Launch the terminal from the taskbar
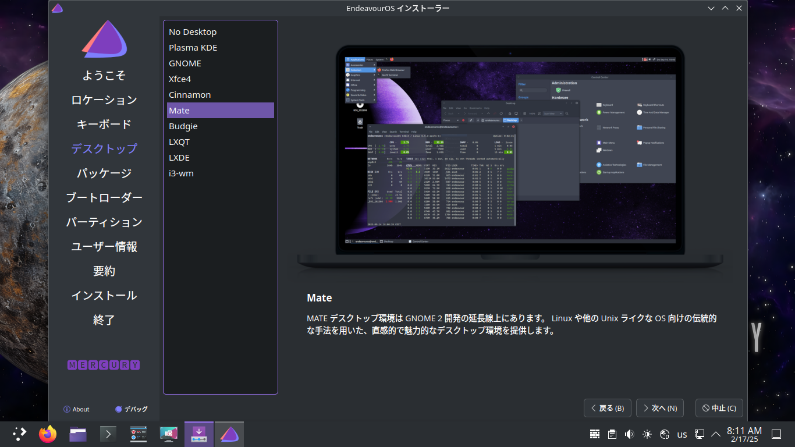This screenshot has width=795, height=447. click(108, 434)
